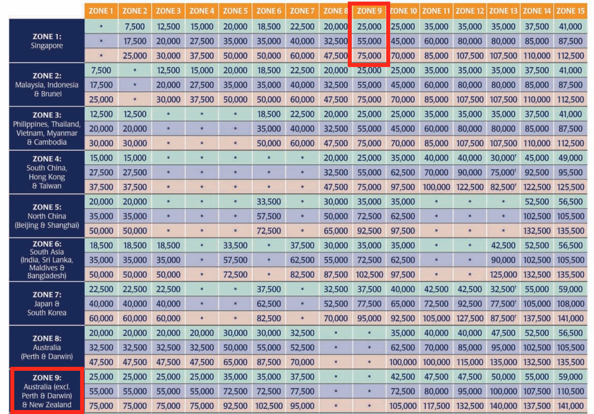Select the 108,000 cell under ZONE 15

tap(570, 304)
